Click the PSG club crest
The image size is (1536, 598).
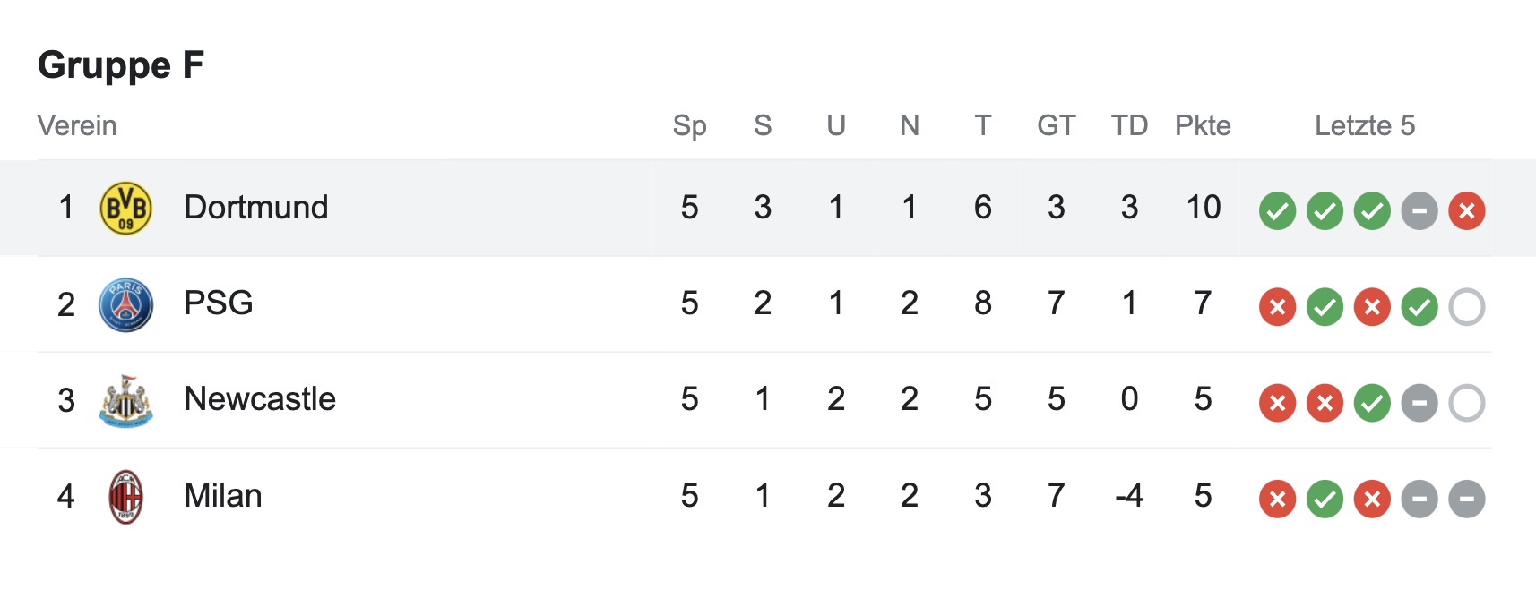pos(125,304)
